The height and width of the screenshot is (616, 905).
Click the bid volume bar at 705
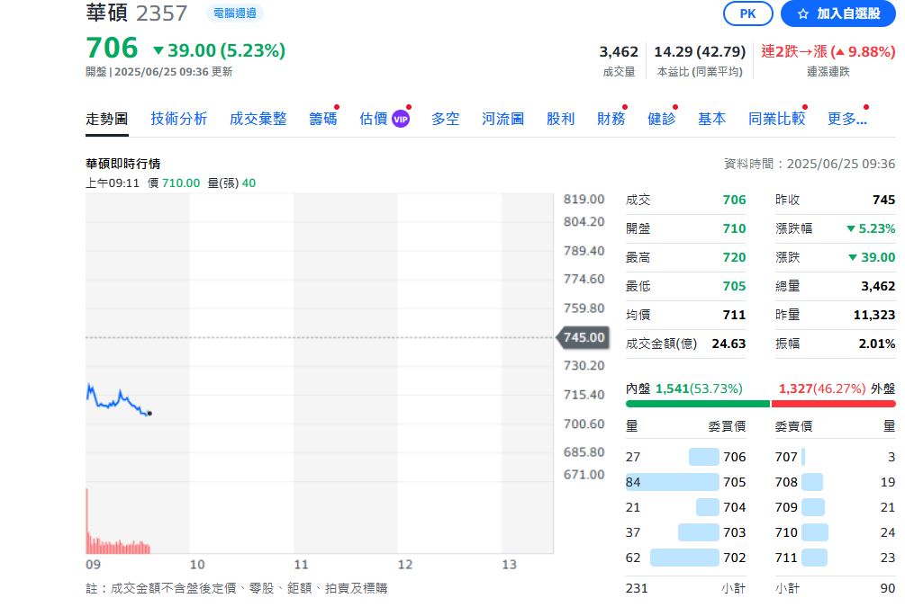pos(673,482)
